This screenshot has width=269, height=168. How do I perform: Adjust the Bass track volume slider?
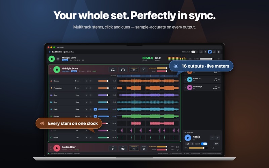104,95
